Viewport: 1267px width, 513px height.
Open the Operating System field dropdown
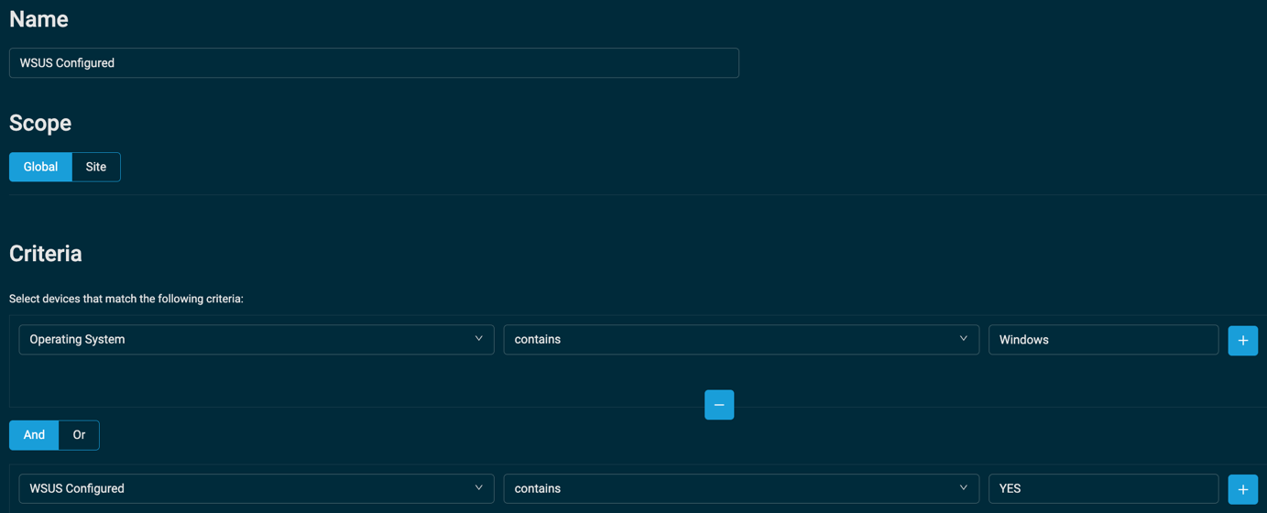pyautogui.click(x=257, y=339)
